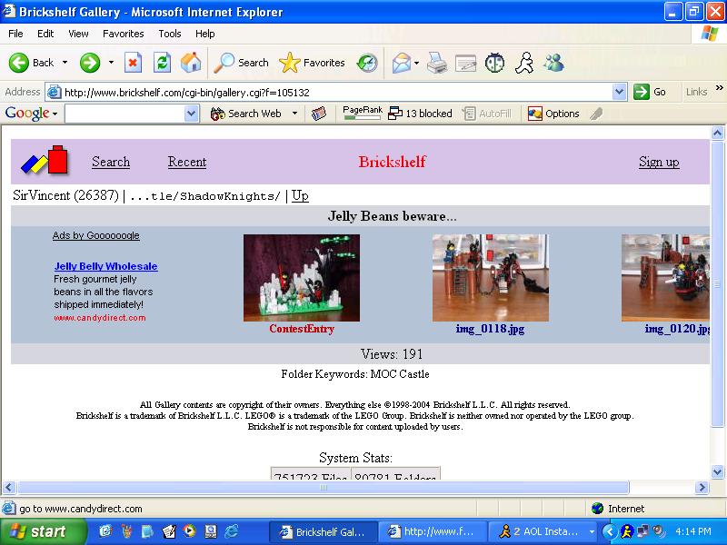Open the Favorites menu
Viewport: 727px width, 545px height.
point(123,34)
